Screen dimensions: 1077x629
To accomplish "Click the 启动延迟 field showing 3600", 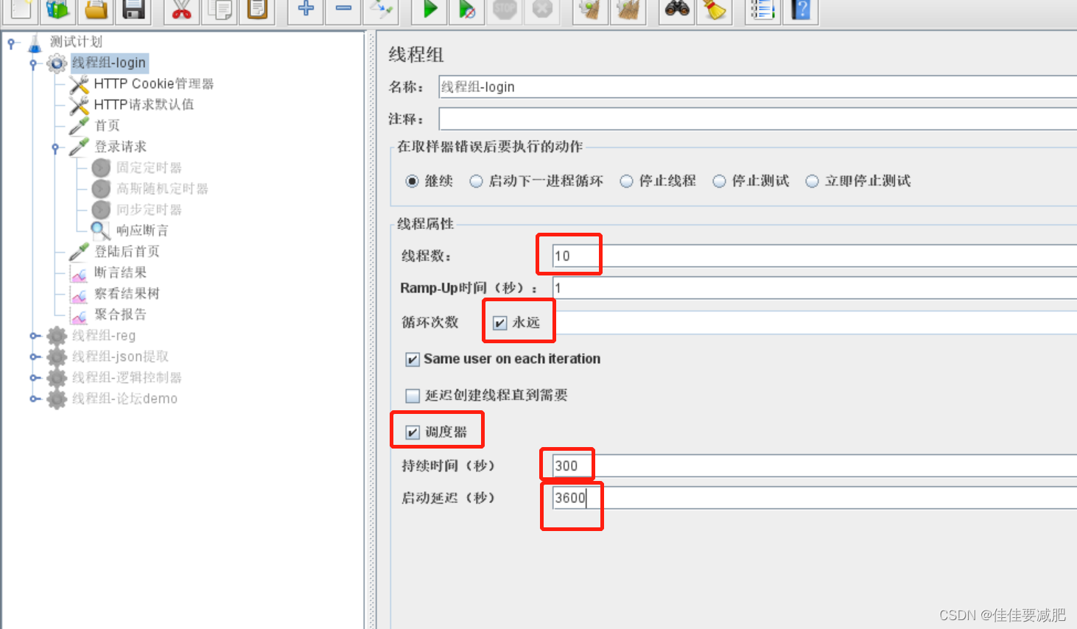I will (x=814, y=498).
